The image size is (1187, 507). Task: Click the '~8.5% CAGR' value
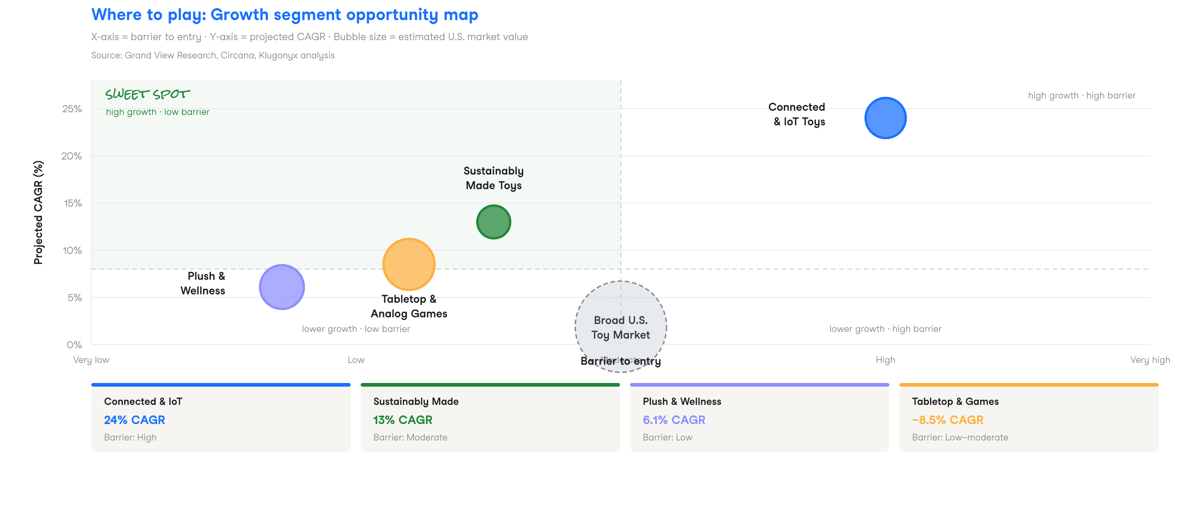[947, 420]
